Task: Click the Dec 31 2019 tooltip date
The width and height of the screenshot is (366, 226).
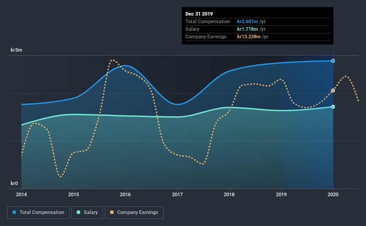Action: coord(199,14)
